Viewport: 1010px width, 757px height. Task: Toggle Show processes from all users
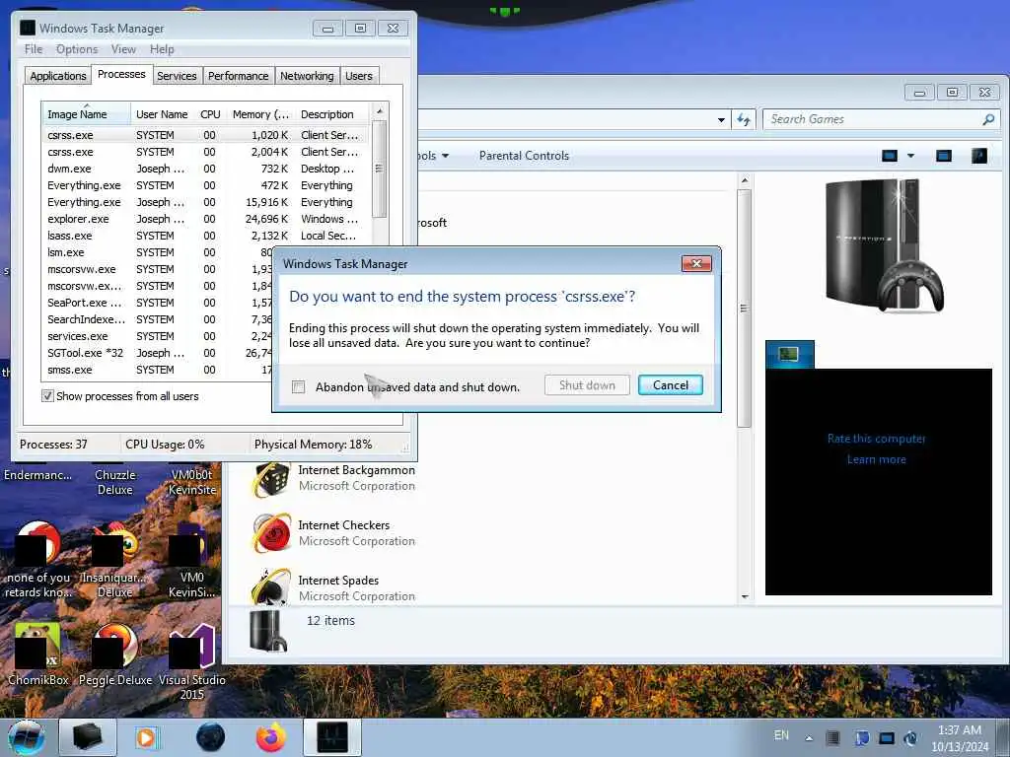(x=47, y=396)
